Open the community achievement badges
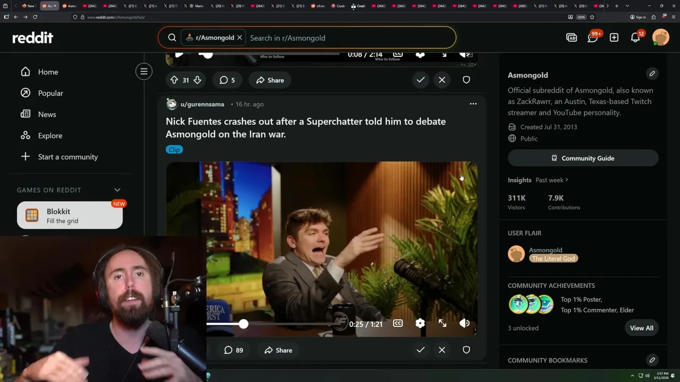 [x=531, y=305]
